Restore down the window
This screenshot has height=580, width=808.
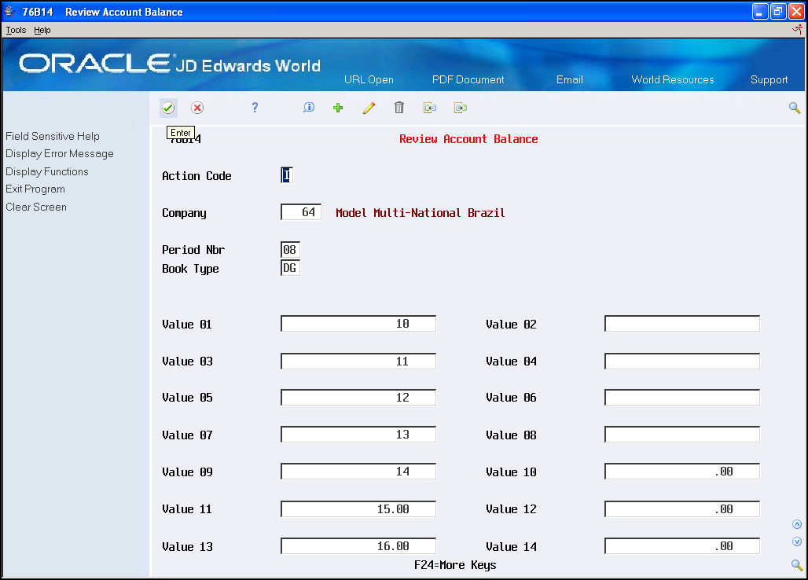pyautogui.click(x=778, y=11)
